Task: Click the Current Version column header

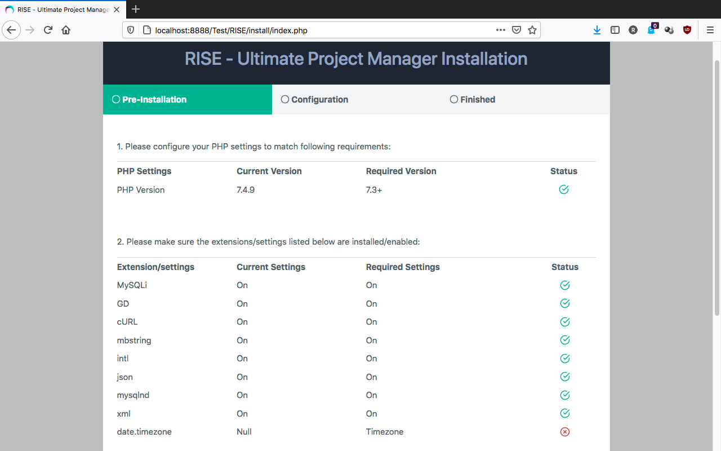Action: pyautogui.click(x=269, y=171)
